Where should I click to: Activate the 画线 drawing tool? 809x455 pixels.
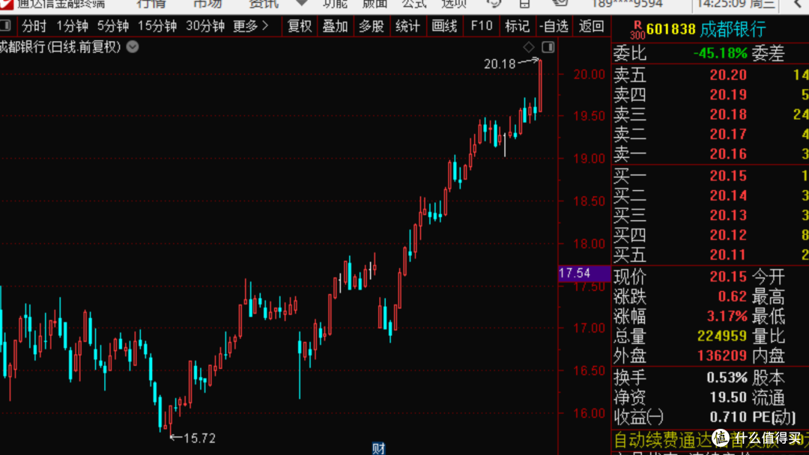[444, 25]
